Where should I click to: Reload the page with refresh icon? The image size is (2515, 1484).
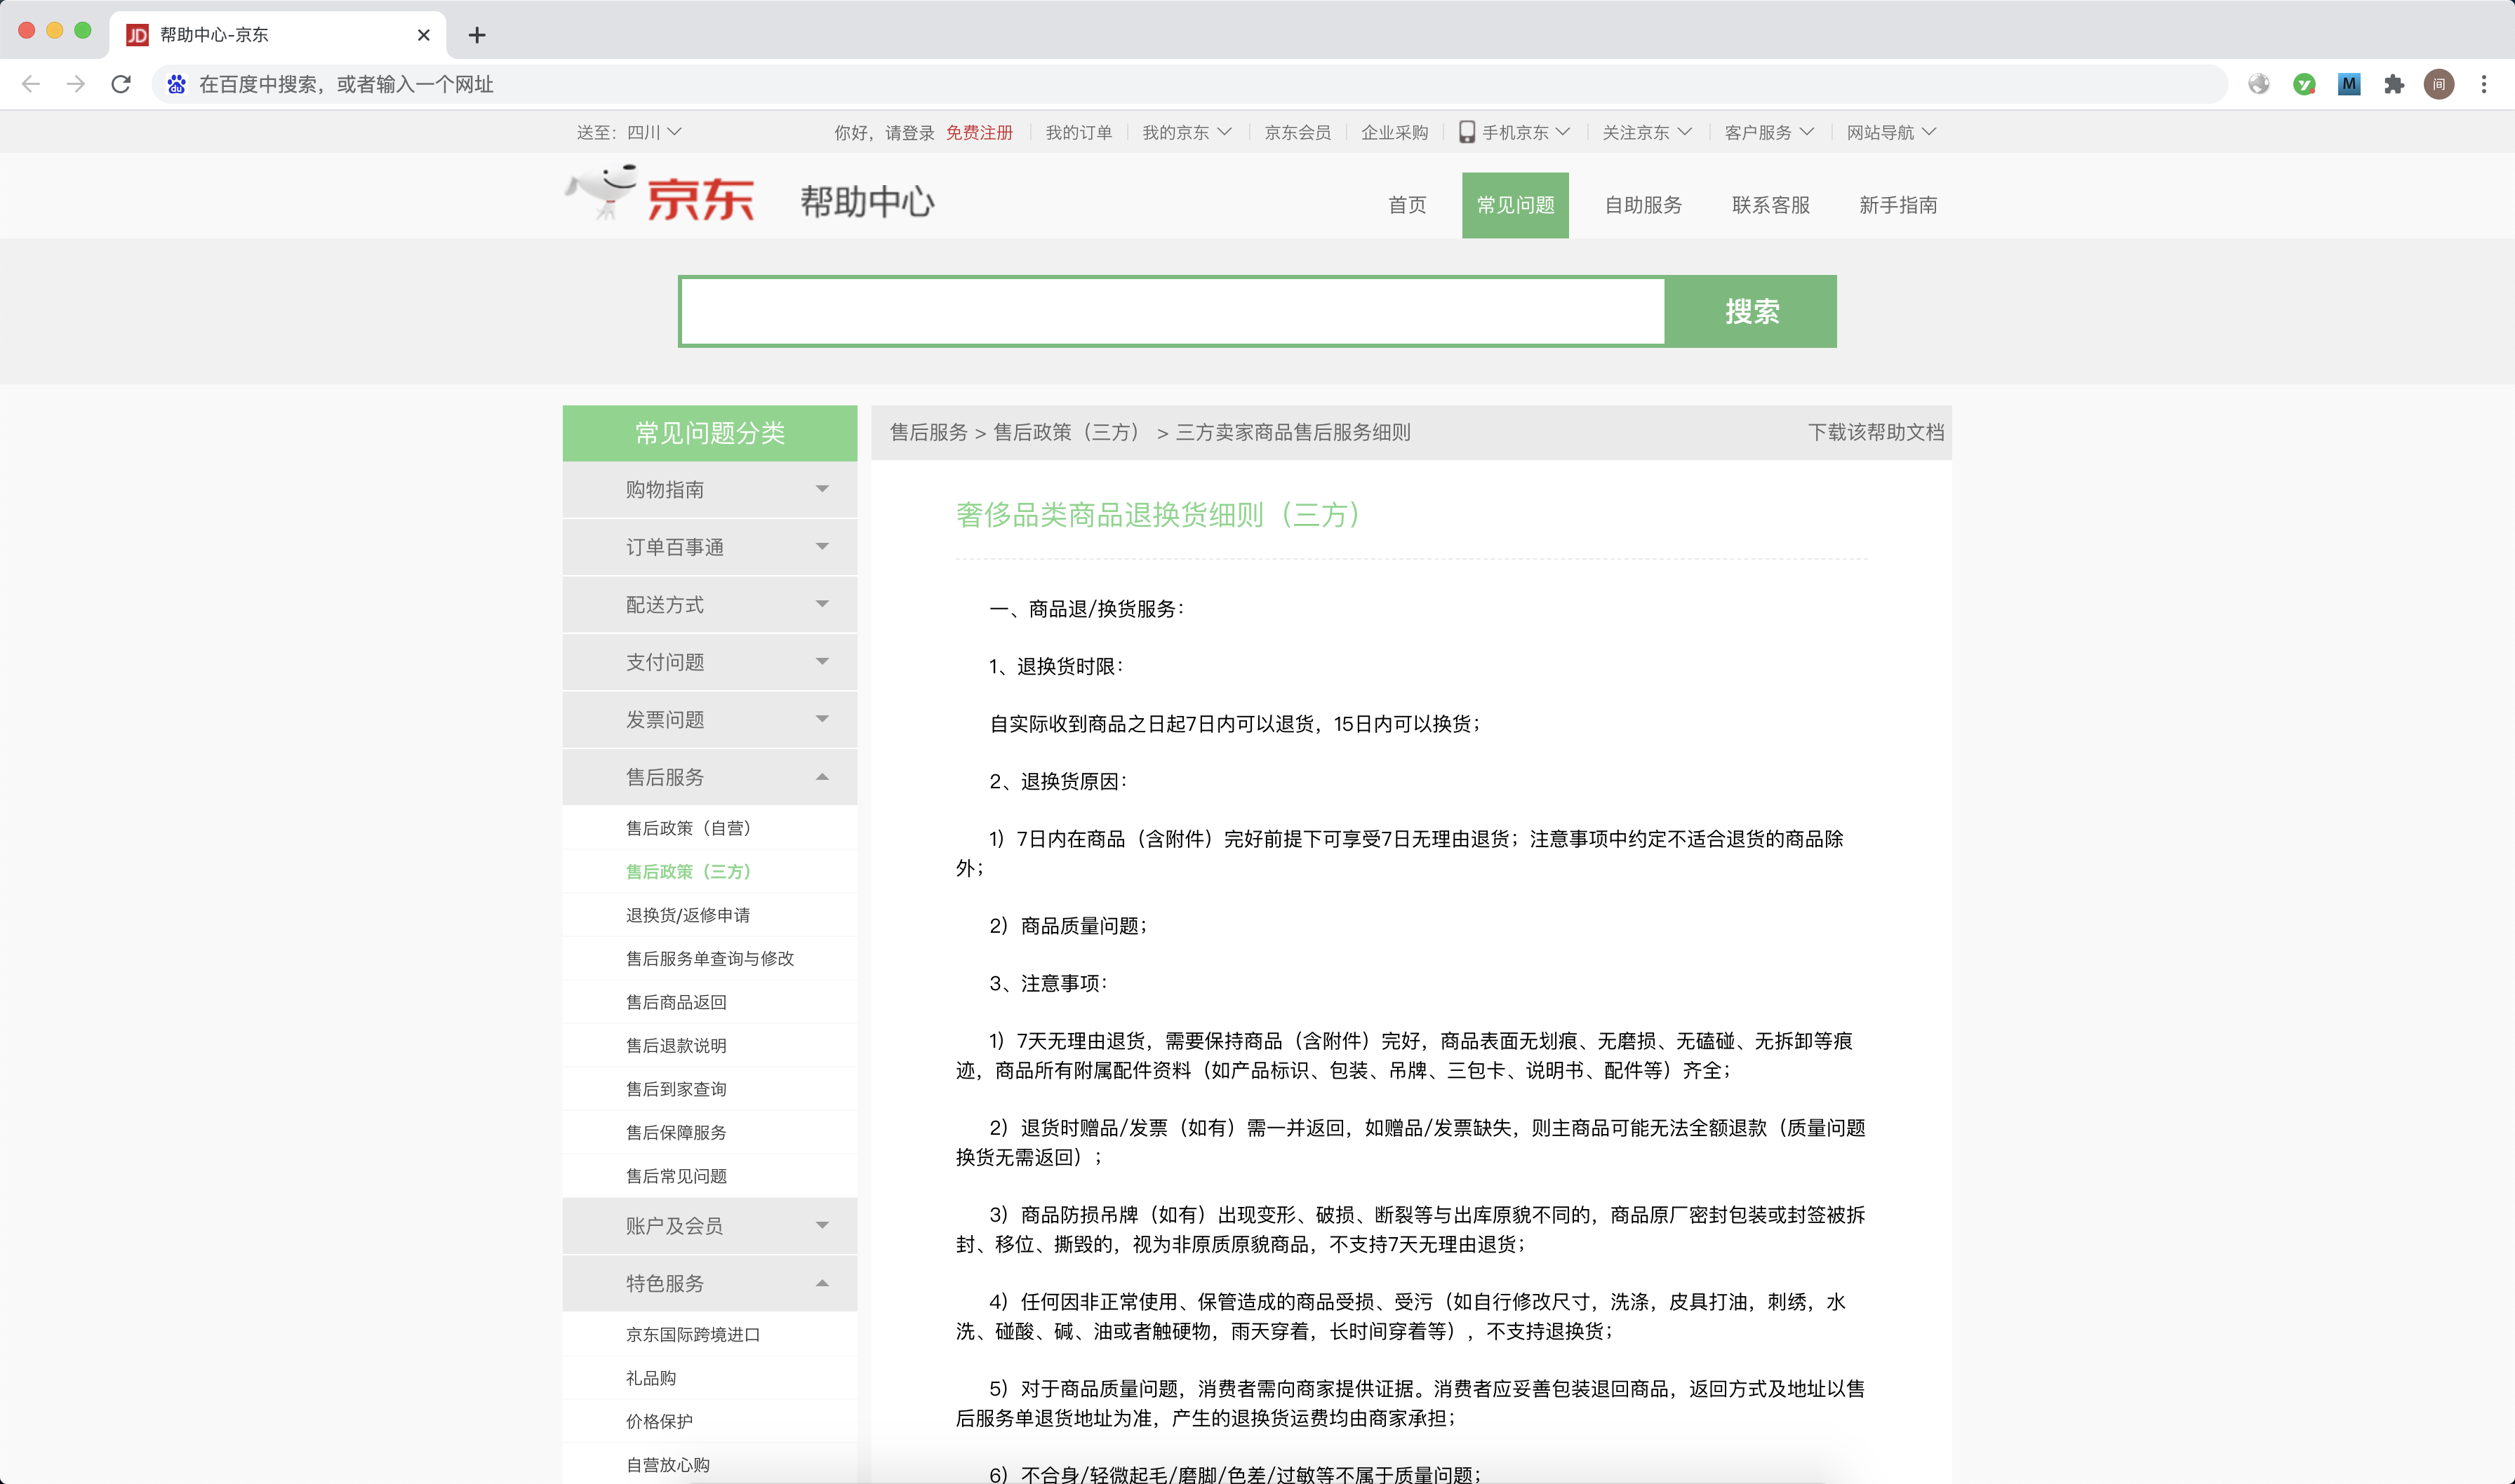click(x=121, y=84)
